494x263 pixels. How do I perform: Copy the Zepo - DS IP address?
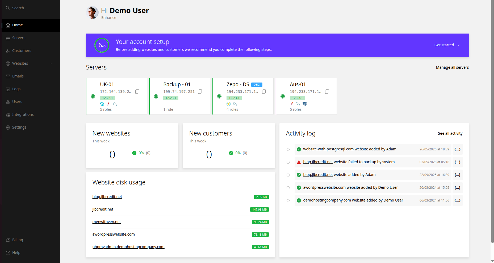[x=264, y=92]
